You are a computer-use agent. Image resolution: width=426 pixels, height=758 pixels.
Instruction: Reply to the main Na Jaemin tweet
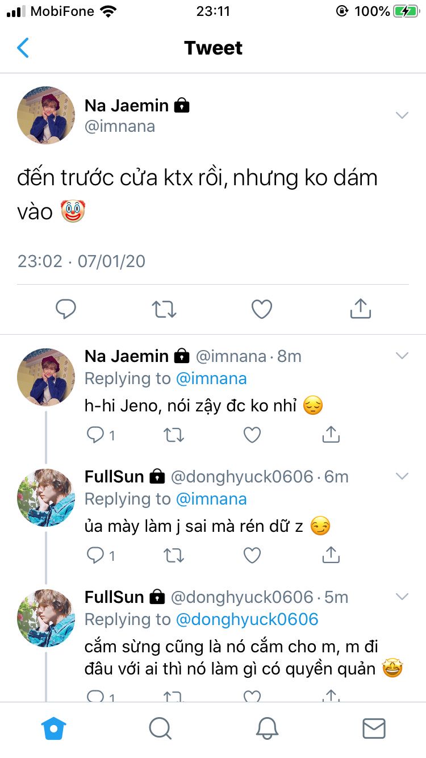click(66, 309)
